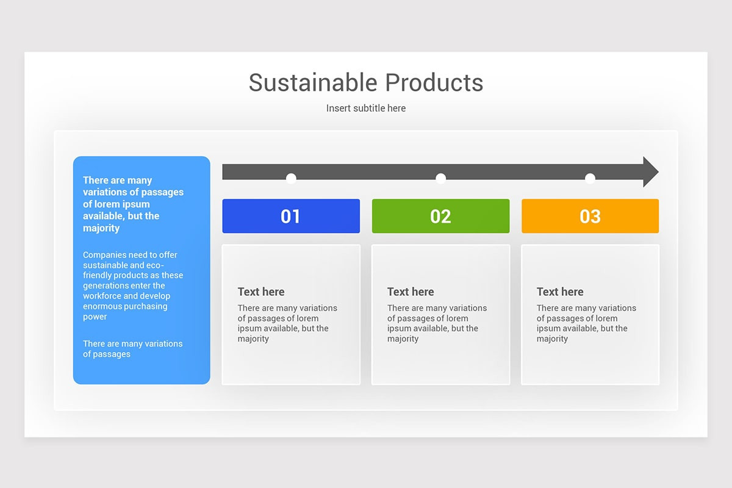This screenshot has width=732, height=488.
Task: Select paragraph under third Text here heading
Action: 586,323
